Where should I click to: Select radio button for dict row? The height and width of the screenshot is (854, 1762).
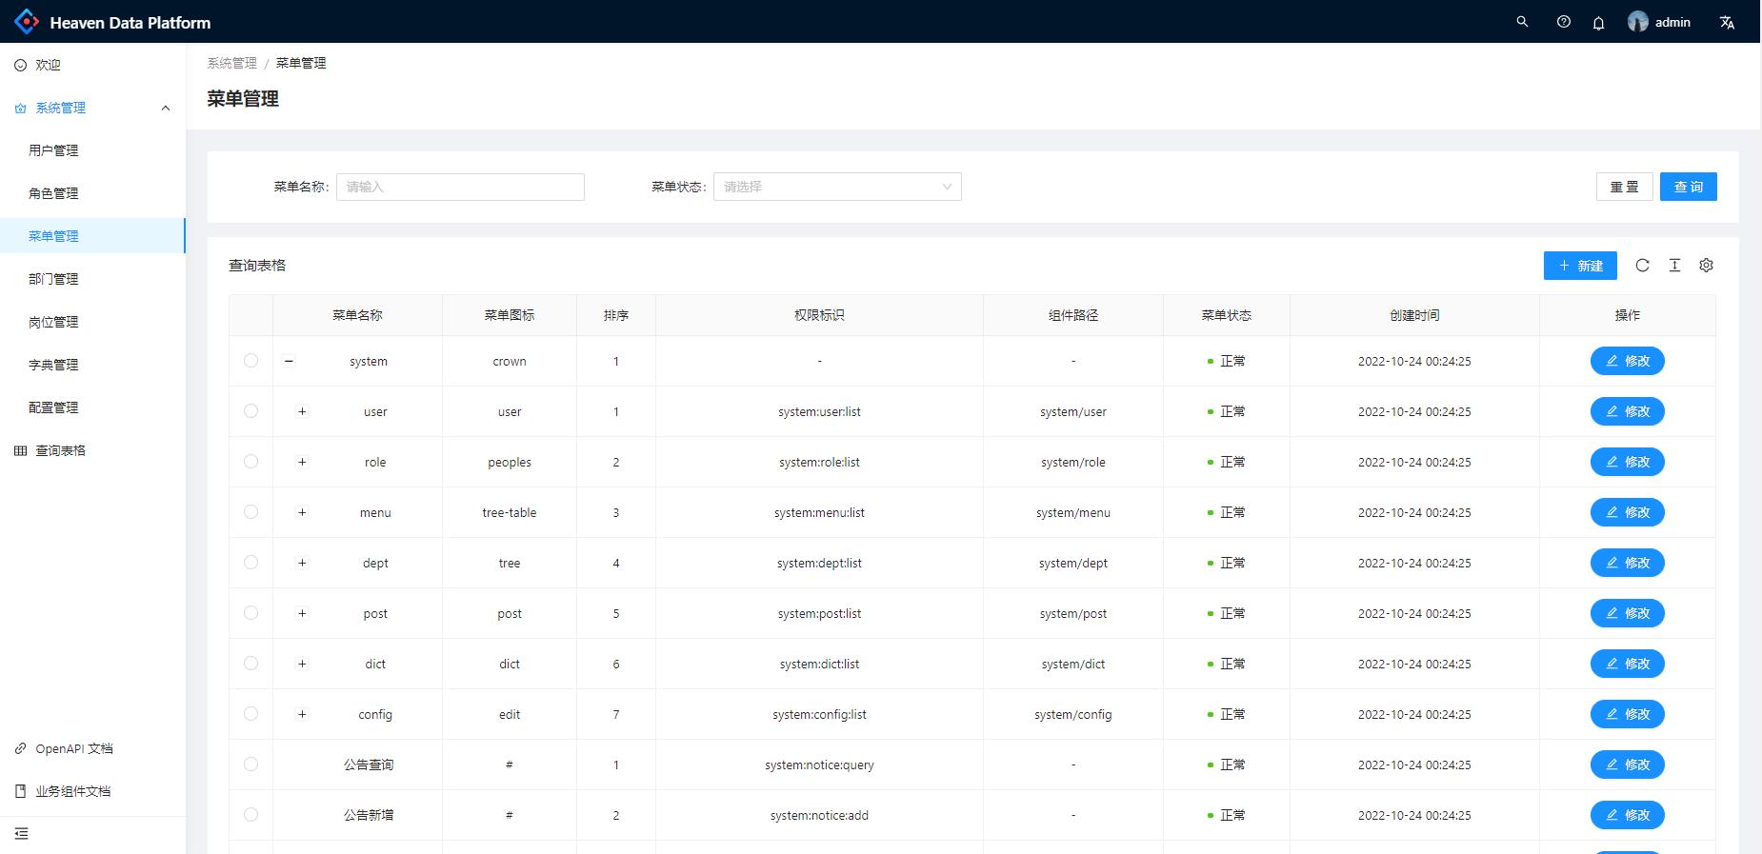tap(250, 664)
